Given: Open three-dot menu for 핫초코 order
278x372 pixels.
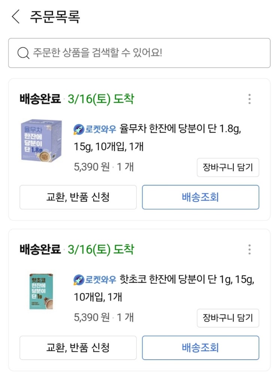Looking at the screenshot, I should click(249, 249).
